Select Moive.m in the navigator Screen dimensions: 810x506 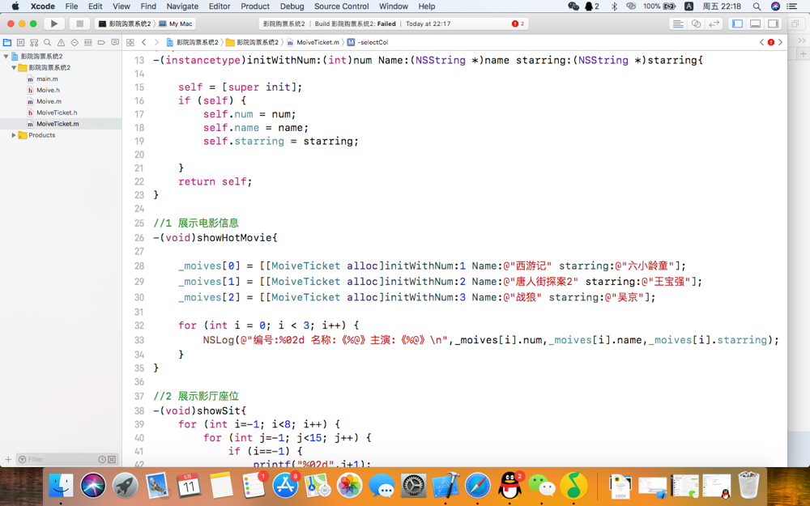[x=49, y=102]
